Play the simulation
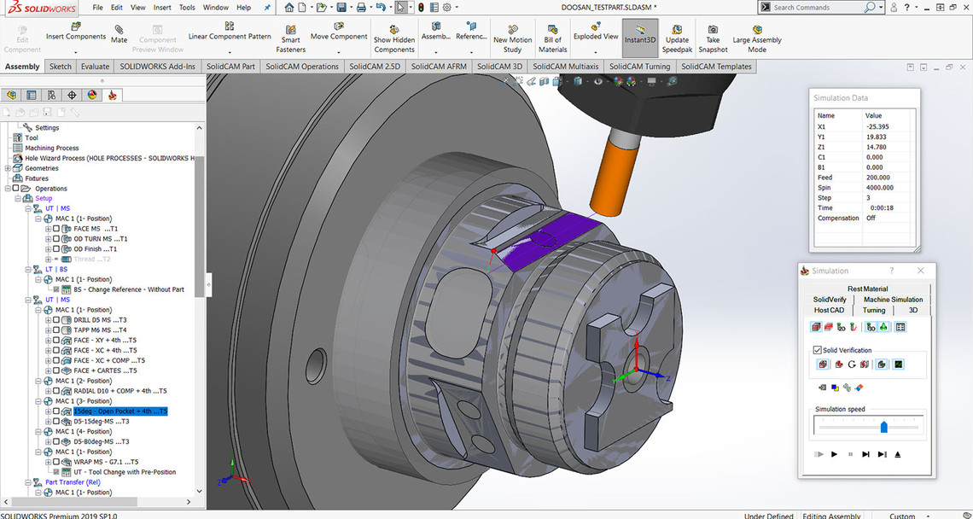 point(835,454)
